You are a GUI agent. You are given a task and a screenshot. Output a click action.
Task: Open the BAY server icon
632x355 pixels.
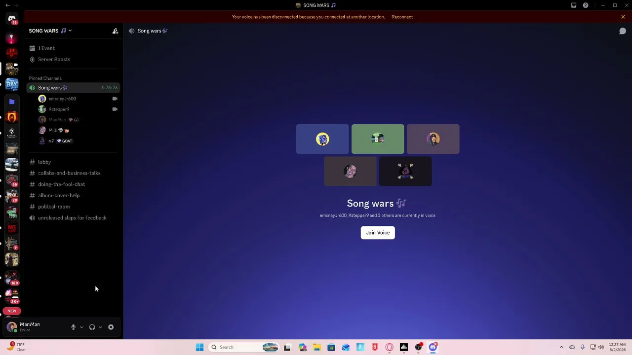coord(12,84)
